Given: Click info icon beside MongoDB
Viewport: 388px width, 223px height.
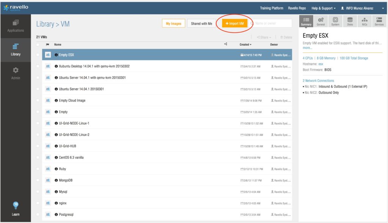Looking at the screenshot, I should pos(56,180).
